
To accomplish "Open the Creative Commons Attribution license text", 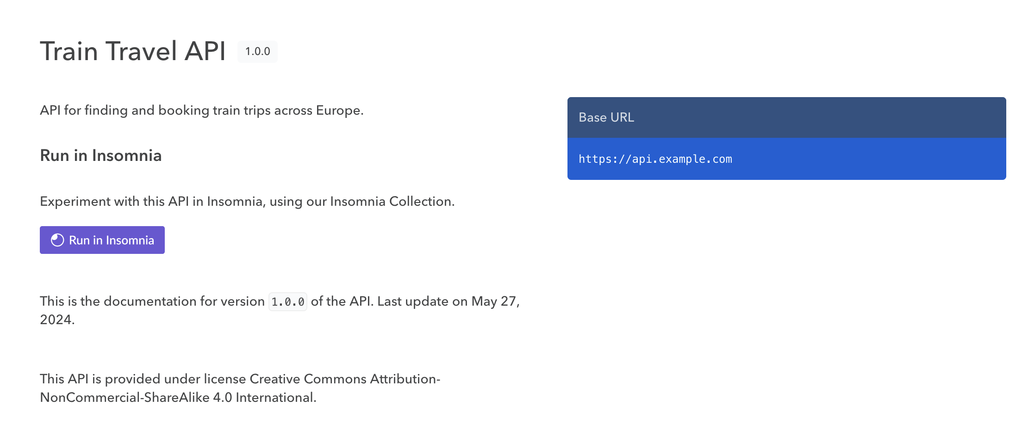I will pyautogui.click(x=344, y=379).
